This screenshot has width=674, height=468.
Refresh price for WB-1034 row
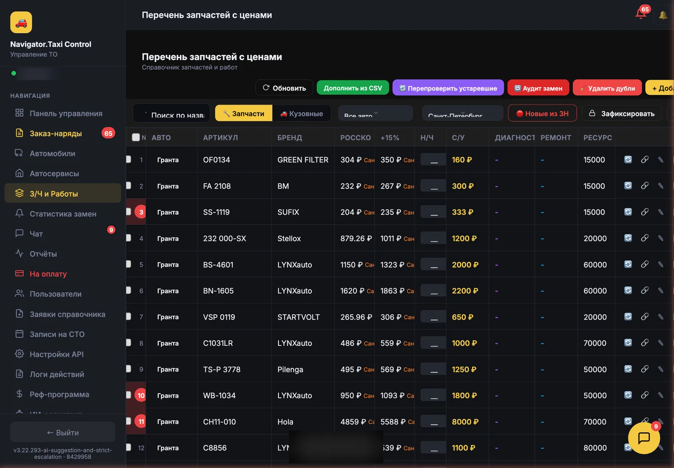628,395
